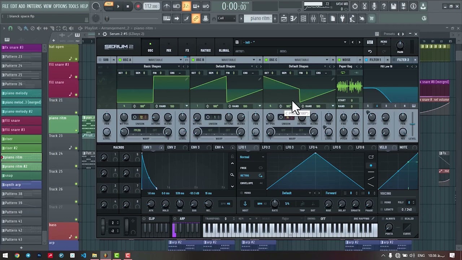The height and width of the screenshot is (260, 462).
Task: Toggle OSC A enable square
Action: click(x=120, y=60)
